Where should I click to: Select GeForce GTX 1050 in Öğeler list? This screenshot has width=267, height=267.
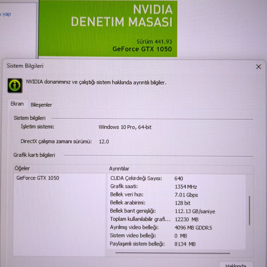pos(38,178)
